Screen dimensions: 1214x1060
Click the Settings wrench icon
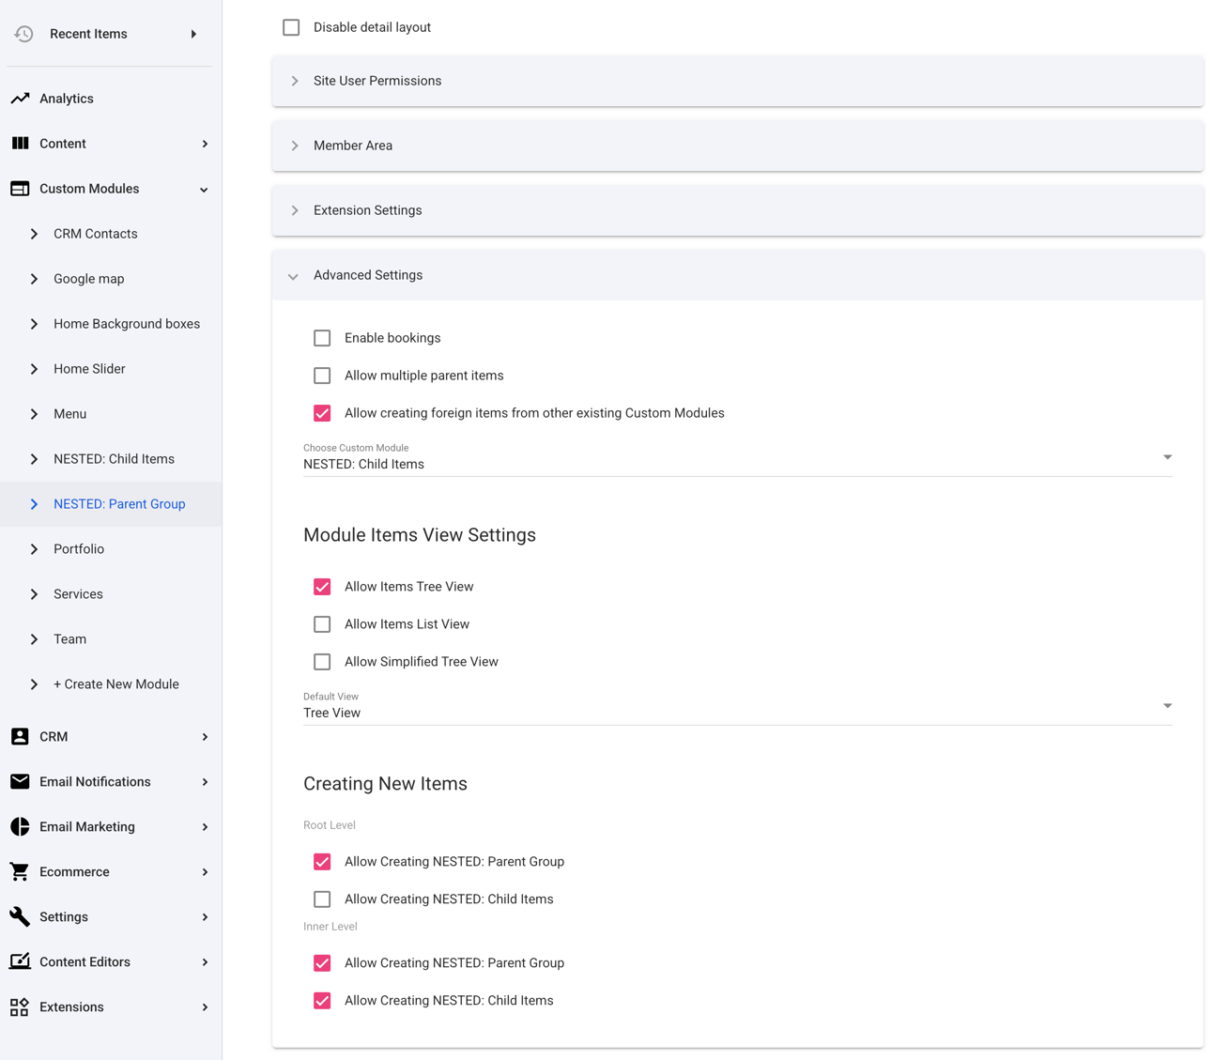point(20,916)
